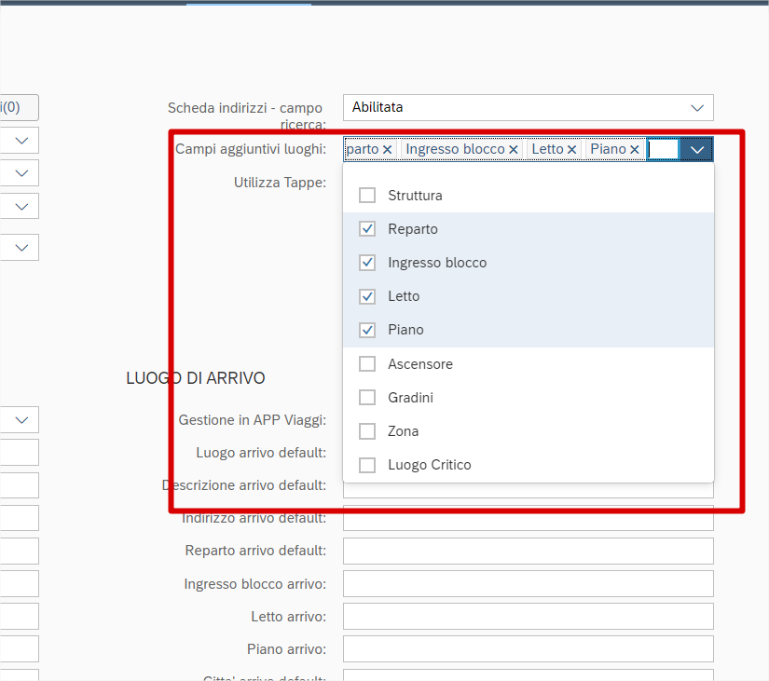Uncheck Ingresso blocco in the dropdown list
Image resolution: width=769 pixels, height=681 pixels.
(367, 263)
